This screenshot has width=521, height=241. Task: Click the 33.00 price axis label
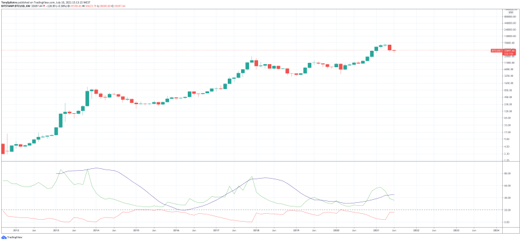pos(508,125)
